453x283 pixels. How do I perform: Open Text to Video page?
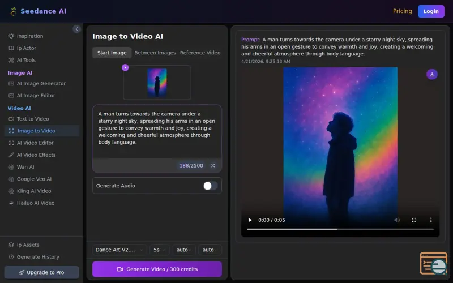pyautogui.click(x=33, y=119)
